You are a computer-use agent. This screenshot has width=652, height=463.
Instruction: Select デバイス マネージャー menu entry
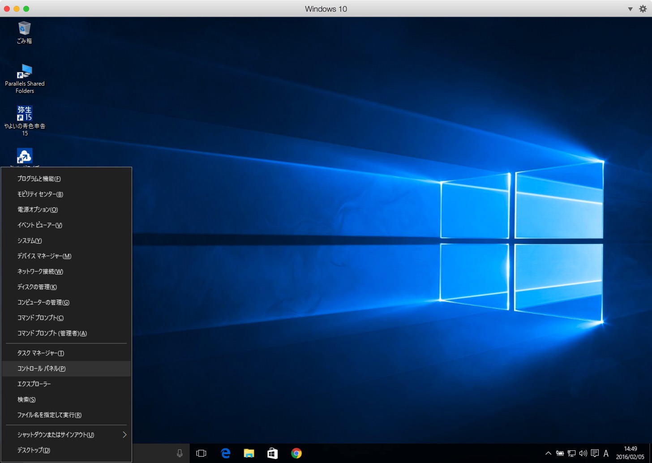(x=66, y=256)
